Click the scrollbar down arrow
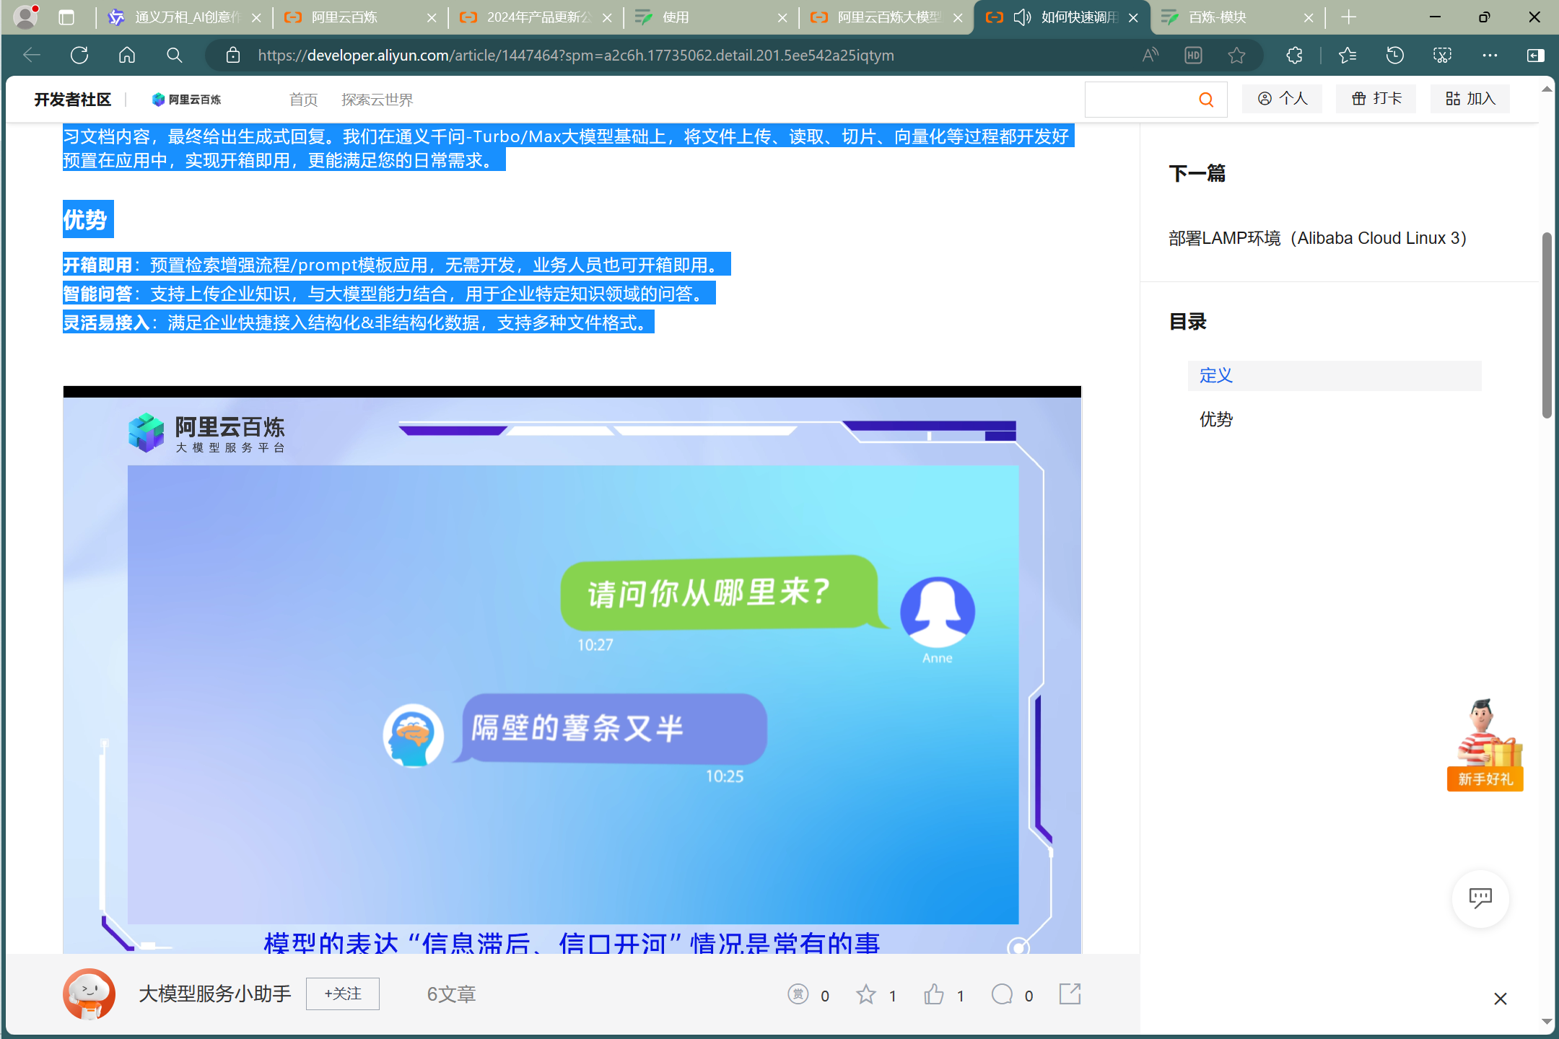This screenshot has width=1559, height=1039. tap(1547, 1022)
